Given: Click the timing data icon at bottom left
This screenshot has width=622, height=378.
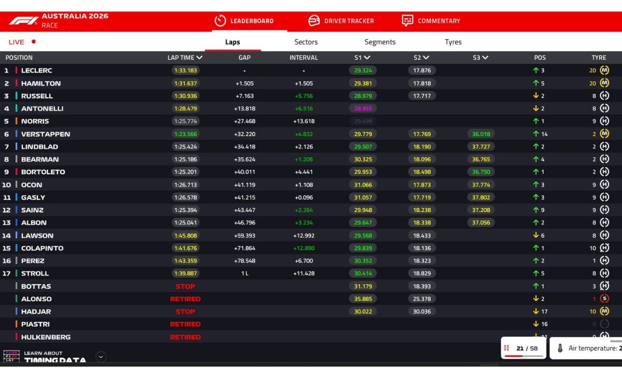Looking at the screenshot, I should [x=11, y=356].
